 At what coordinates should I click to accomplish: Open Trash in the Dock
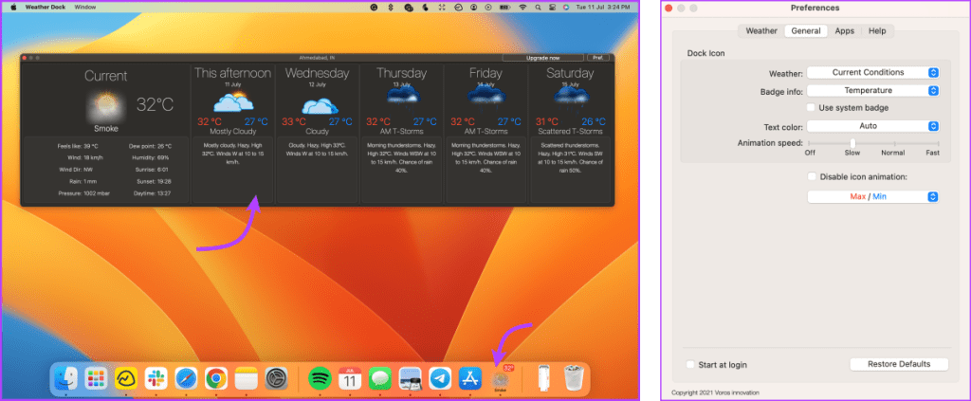[x=573, y=377]
